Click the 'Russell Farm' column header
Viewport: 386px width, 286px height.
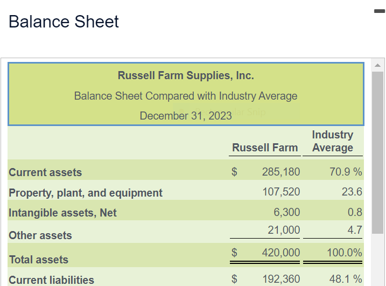coord(265,148)
